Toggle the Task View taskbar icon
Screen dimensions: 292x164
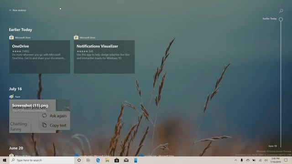tap(88, 160)
